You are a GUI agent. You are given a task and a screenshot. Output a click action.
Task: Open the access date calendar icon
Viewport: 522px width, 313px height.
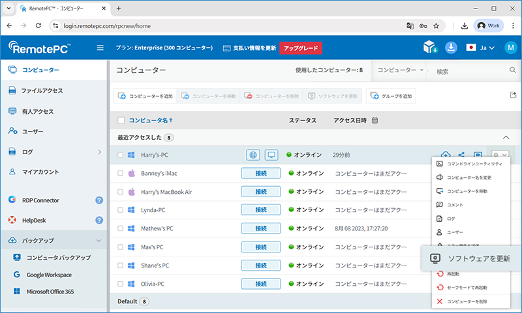375,120
